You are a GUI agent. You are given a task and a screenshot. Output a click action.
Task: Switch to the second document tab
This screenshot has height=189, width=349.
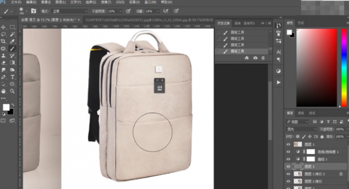click(x=149, y=20)
